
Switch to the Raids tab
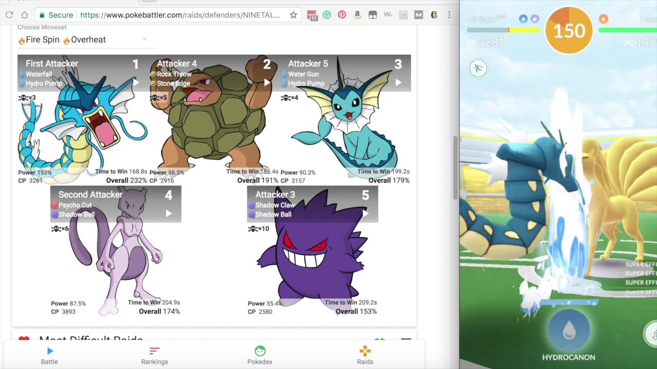pyautogui.click(x=365, y=356)
